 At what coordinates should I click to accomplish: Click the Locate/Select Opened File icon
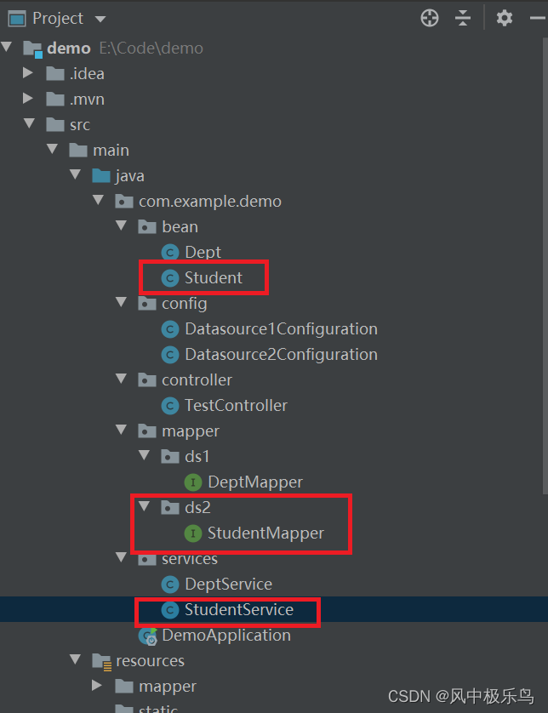click(x=430, y=18)
